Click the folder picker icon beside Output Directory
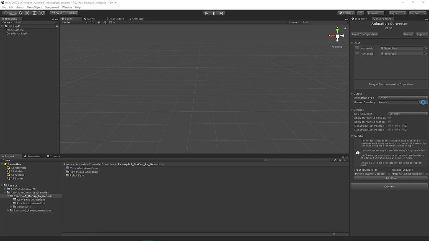The height and width of the screenshot is (241, 429). (423, 102)
